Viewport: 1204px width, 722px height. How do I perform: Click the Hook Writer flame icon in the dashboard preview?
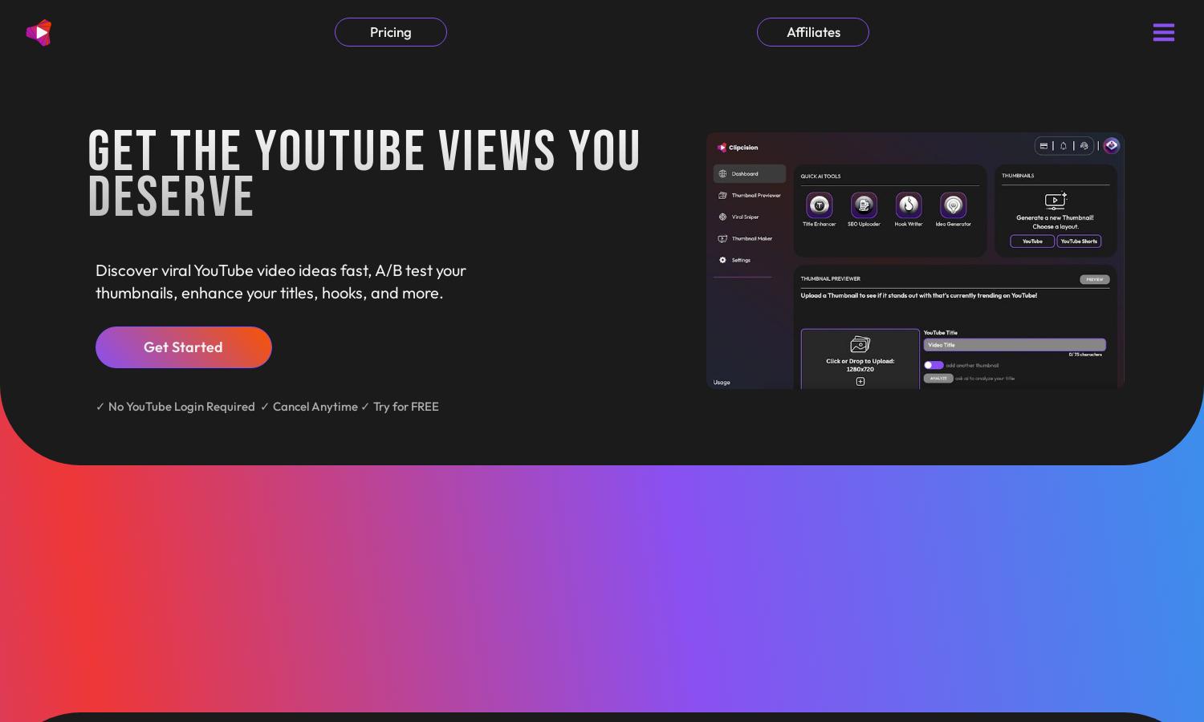pyautogui.click(x=909, y=205)
